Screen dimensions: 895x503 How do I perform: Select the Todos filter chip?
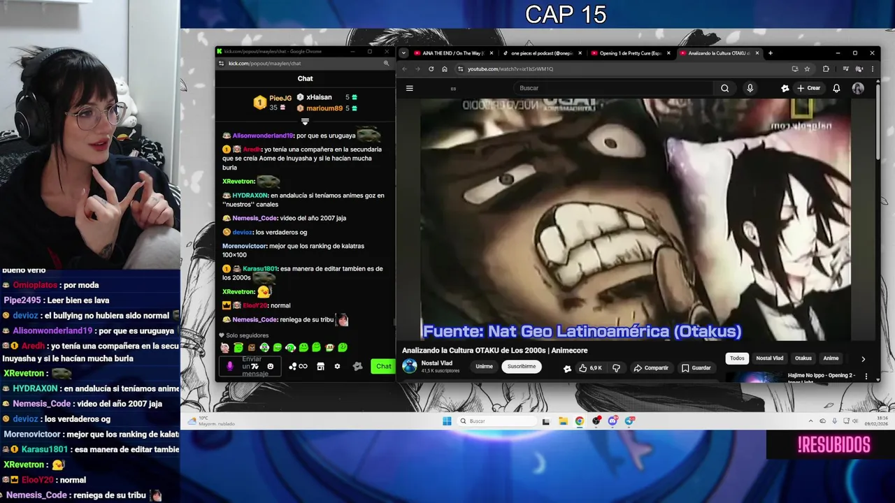click(737, 358)
